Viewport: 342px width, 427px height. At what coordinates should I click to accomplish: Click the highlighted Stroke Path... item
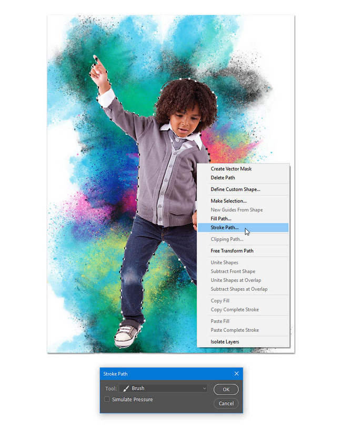click(x=243, y=228)
